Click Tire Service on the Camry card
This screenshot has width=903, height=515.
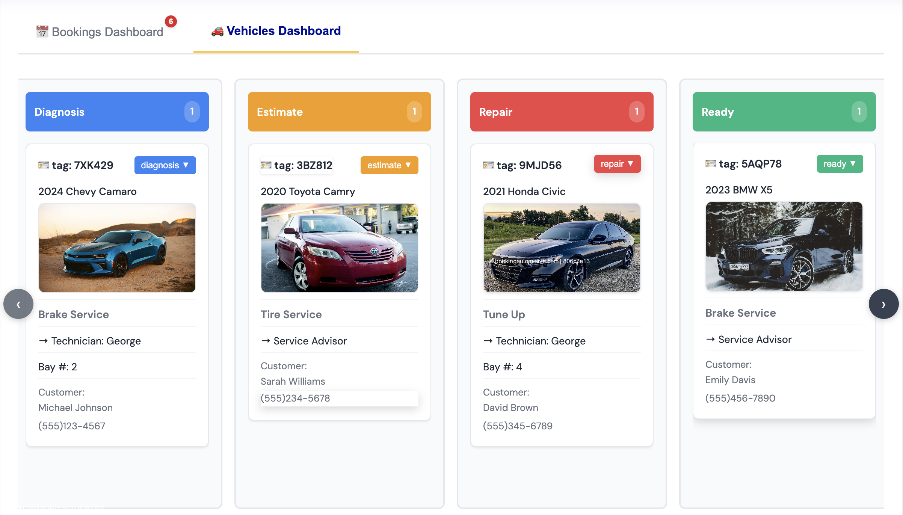point(291,314)
